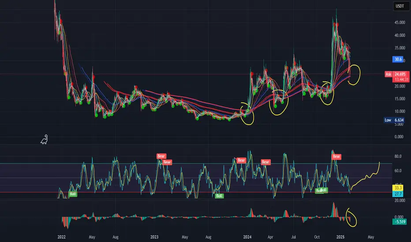Viewport: 411px width, 242px height.
Task: Open the USDT currency selector
Action: tap(401, 6)
